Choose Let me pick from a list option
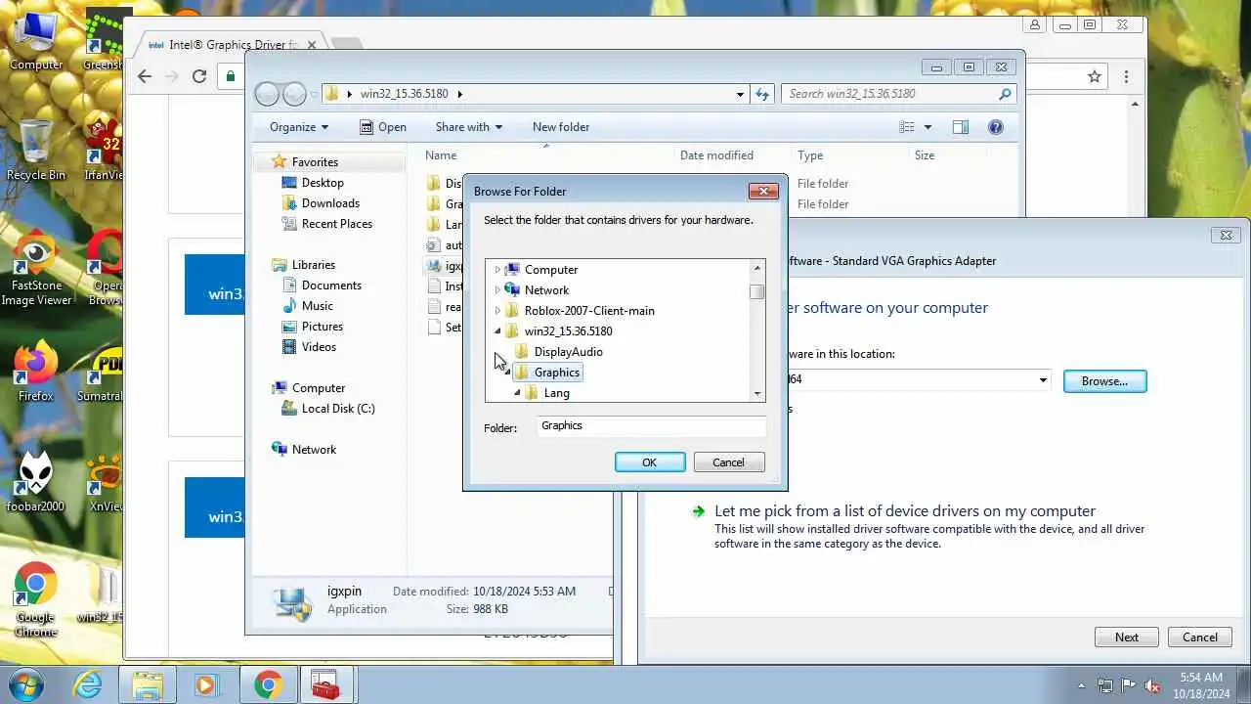 (x=904, y=511)
